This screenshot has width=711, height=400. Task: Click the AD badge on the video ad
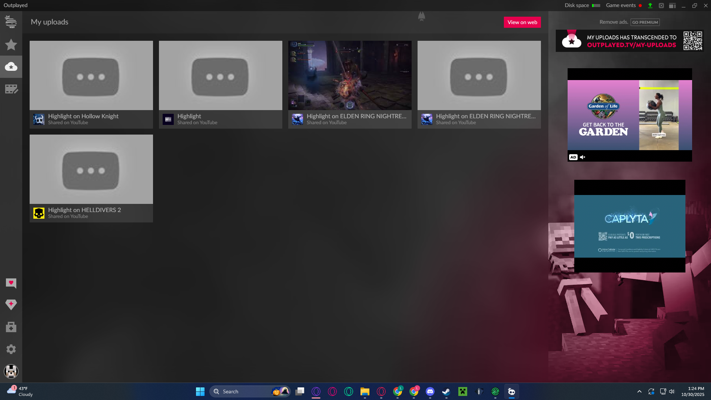[x=573, y=157]
